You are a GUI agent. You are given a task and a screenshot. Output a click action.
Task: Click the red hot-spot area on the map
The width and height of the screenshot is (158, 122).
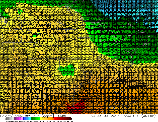(77, 107)
